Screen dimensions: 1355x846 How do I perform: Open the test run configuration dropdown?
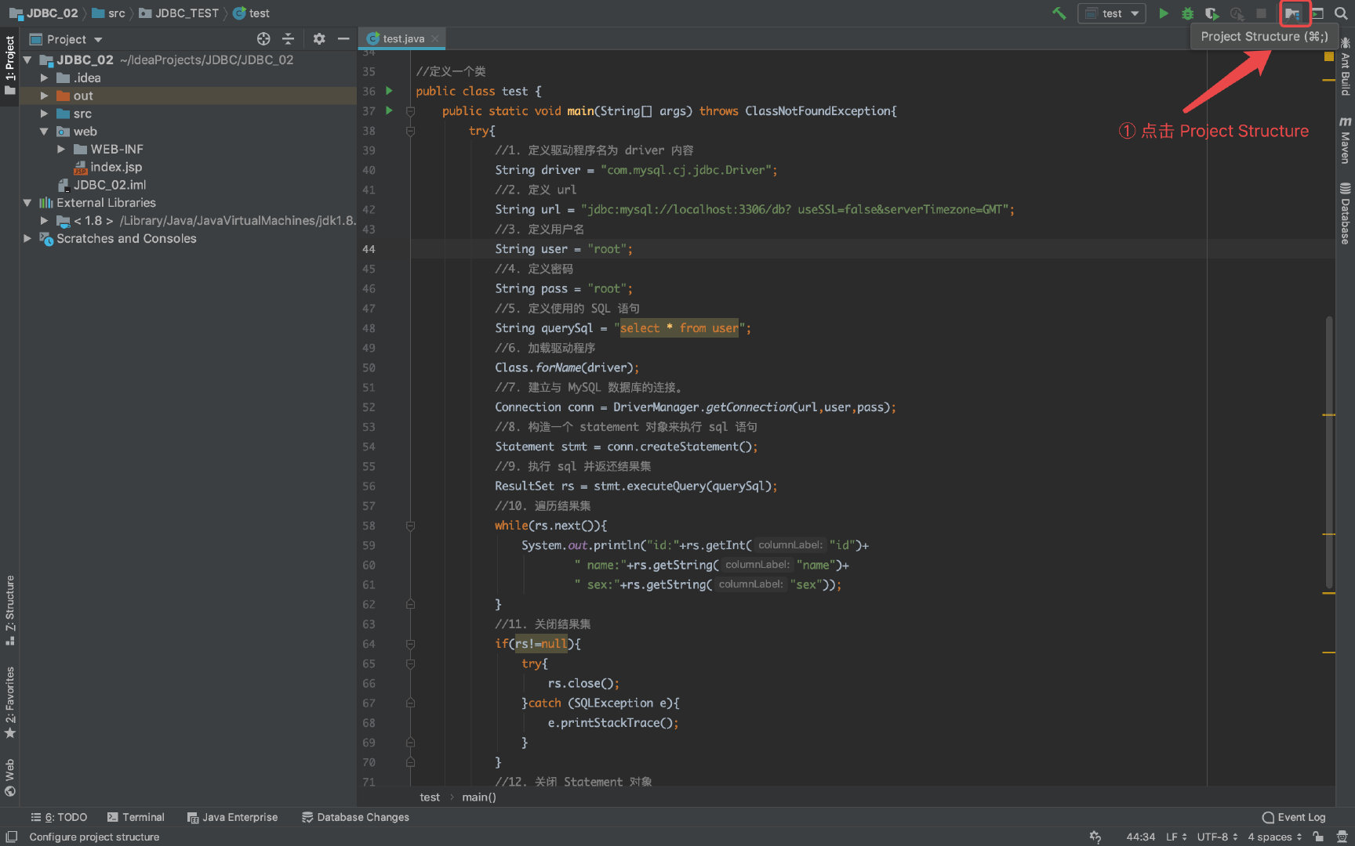[x=1112, y=13]
